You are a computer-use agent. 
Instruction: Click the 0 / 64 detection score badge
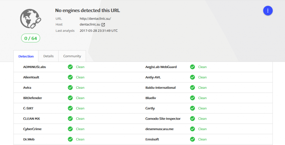(x=31, y=38)
